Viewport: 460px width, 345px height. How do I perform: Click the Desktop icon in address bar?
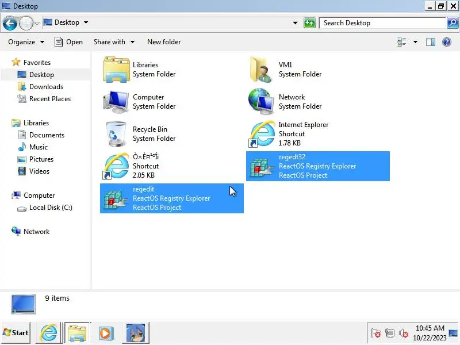coord(48,22)
